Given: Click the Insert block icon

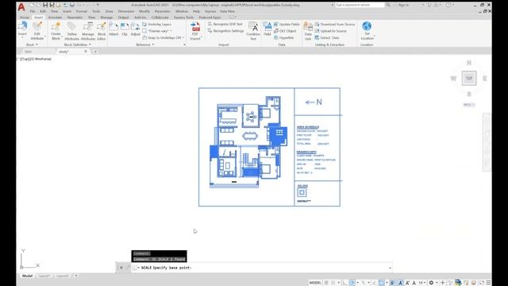Looking at the screenshot, I should (22, 26).
